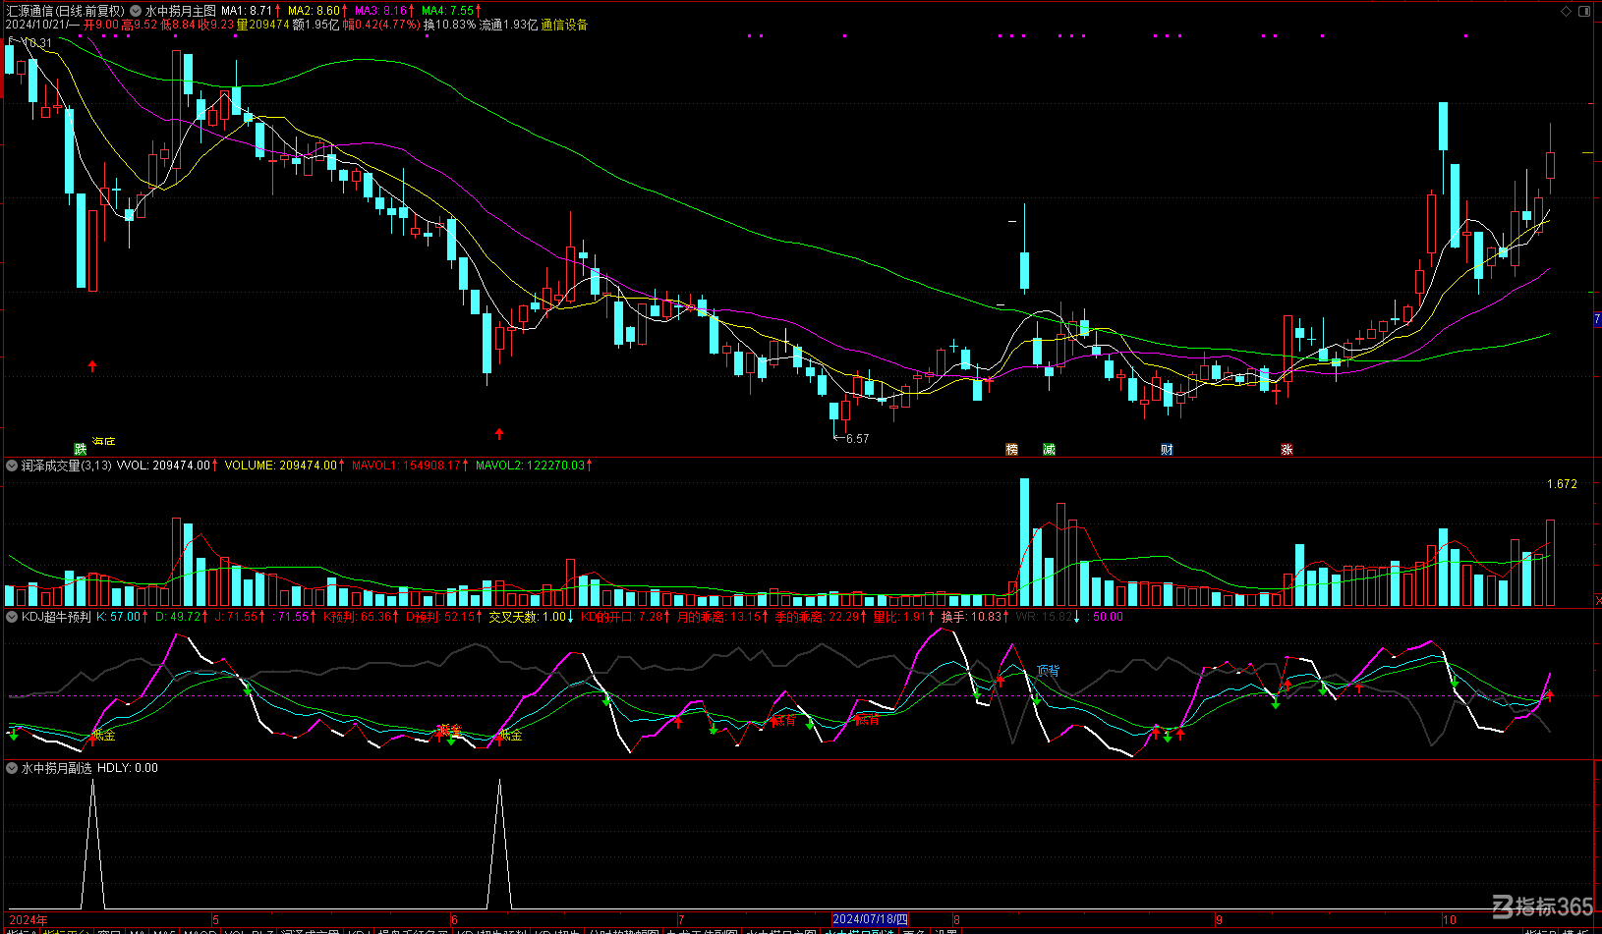Click the 换手: 10.83 value in KDJ header

point(971,617)
